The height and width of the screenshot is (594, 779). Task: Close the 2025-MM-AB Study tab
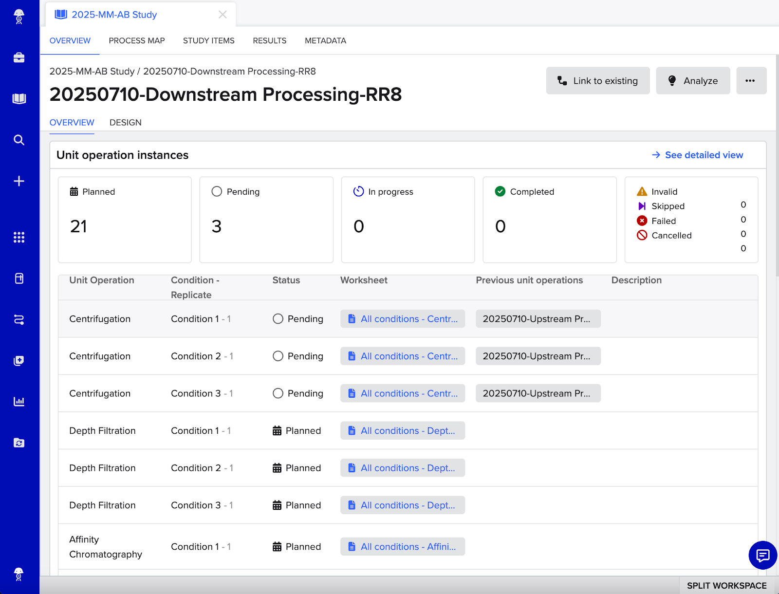tap(223, 15)
